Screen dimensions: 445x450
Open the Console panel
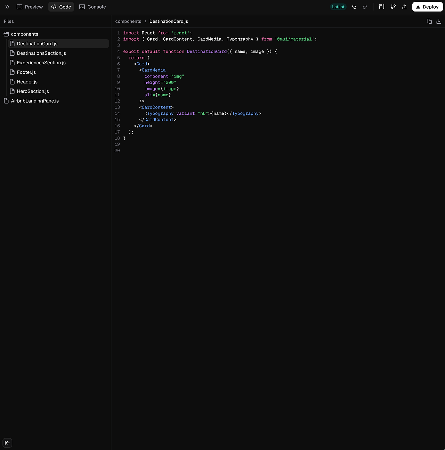tap(92, 7)
